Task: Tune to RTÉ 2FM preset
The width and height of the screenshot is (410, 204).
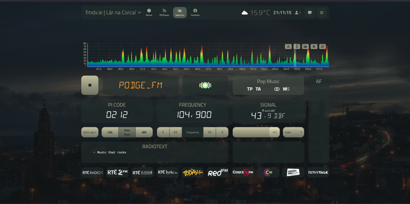Action: pyautogui.click(x=118, y=172)
